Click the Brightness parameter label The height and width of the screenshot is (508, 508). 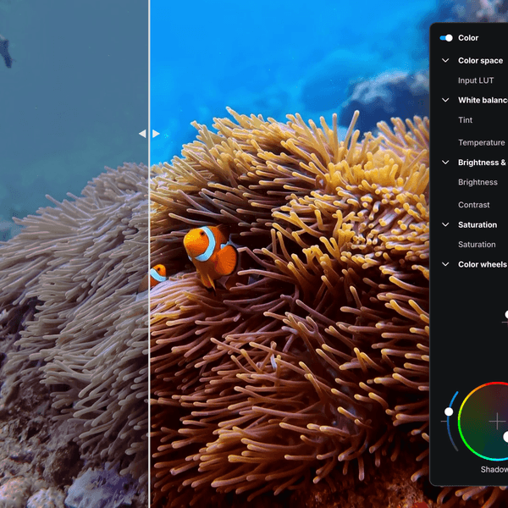(x=478, y=182)
